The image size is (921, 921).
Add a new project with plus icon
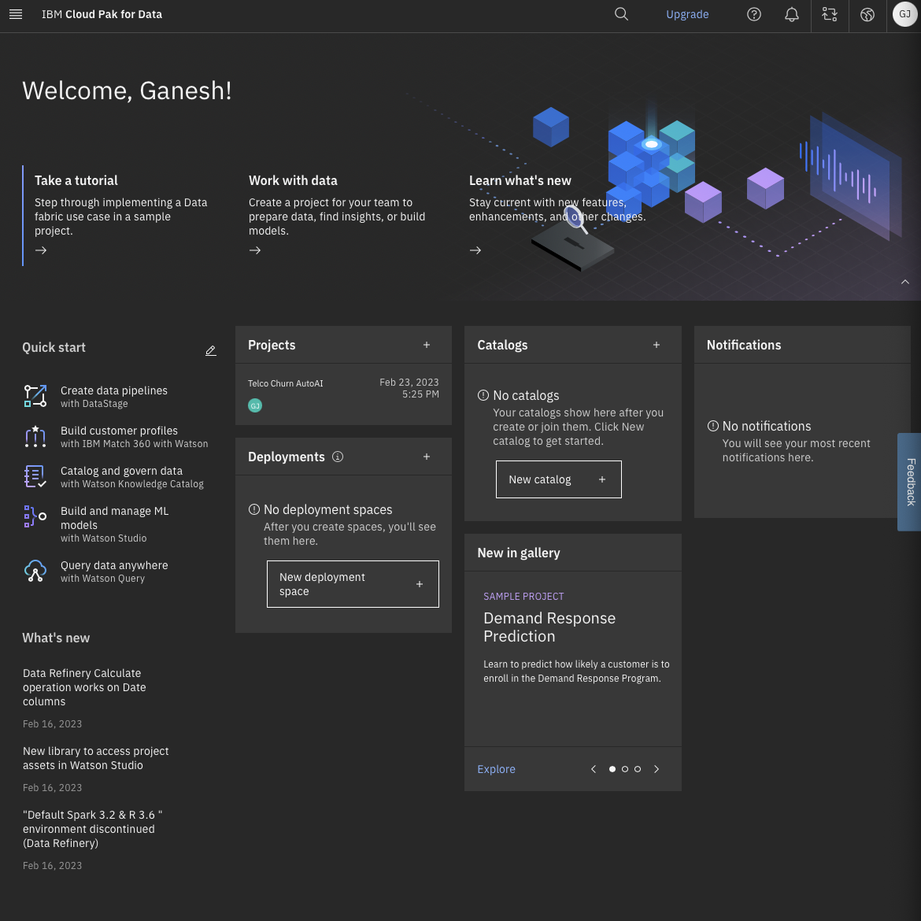coord(427,345)
